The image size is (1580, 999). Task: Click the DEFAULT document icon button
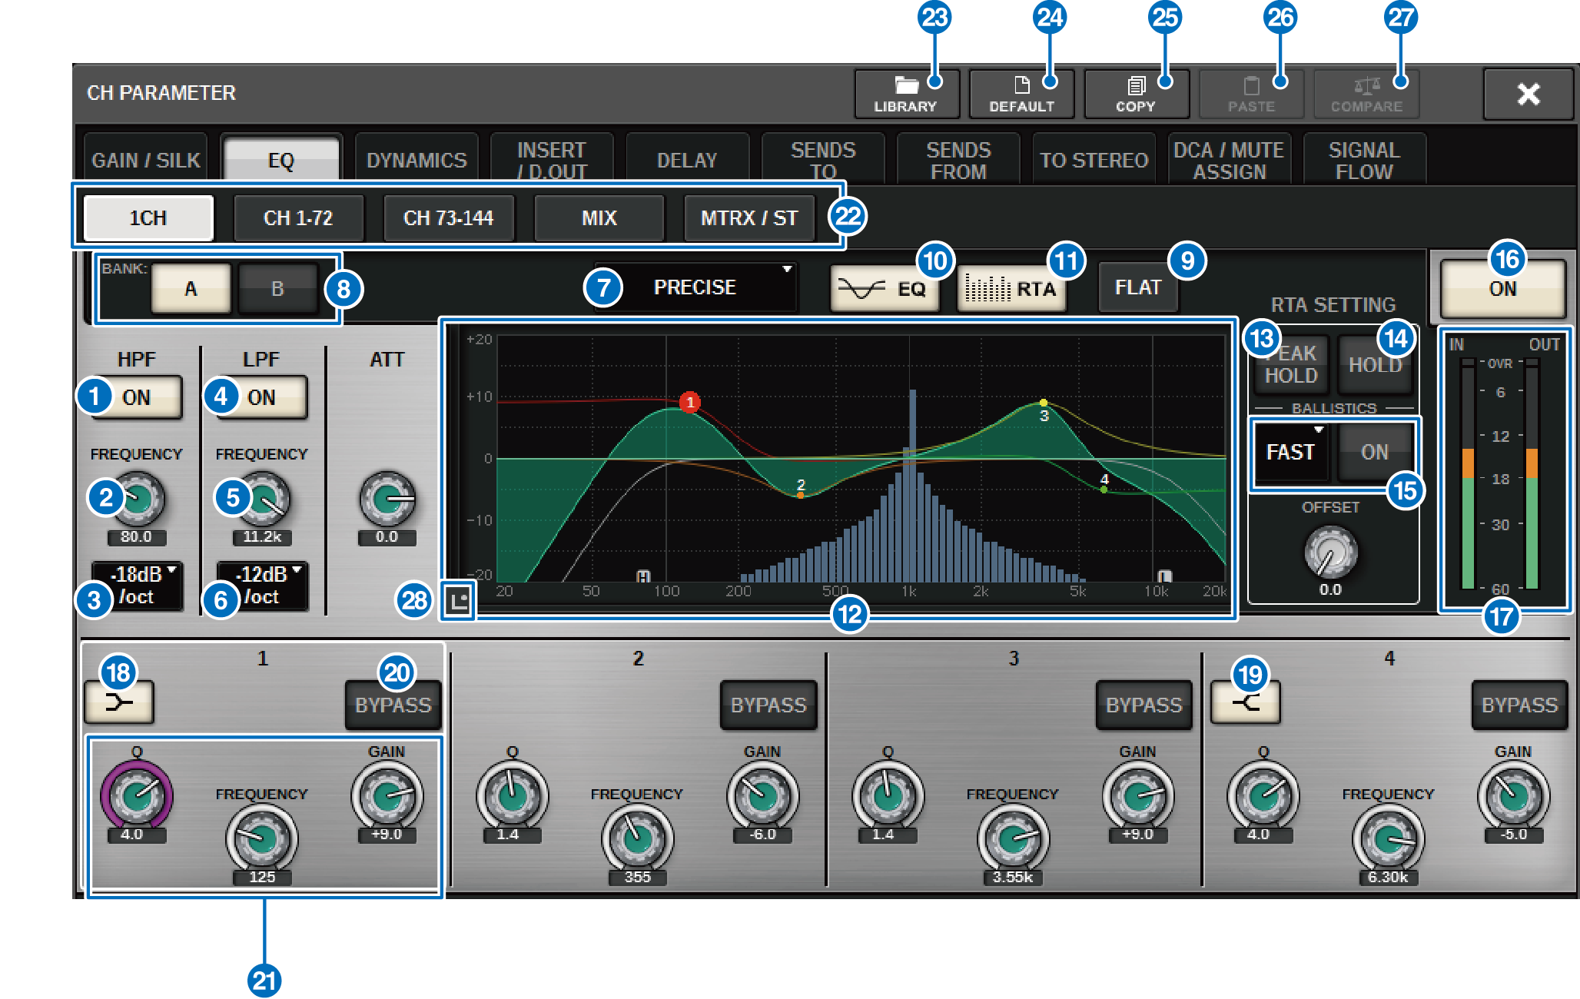(x=1021, y=95)
